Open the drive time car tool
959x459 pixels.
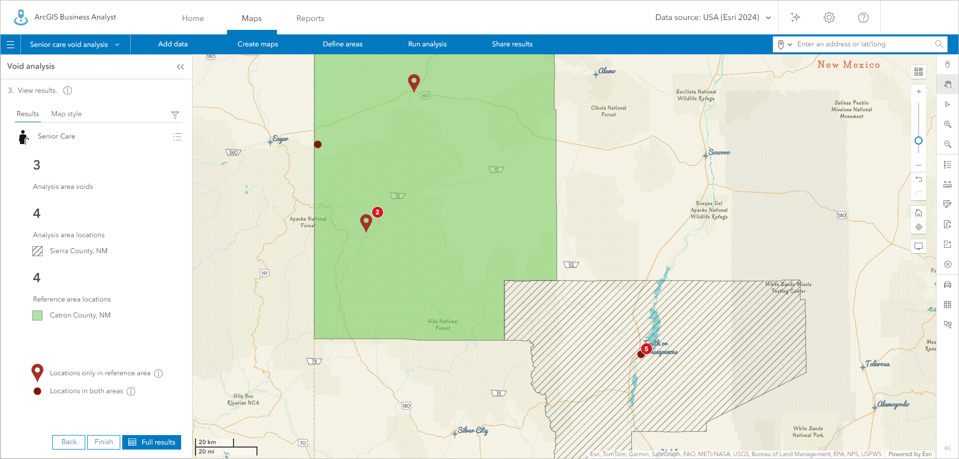coord(948,285)
